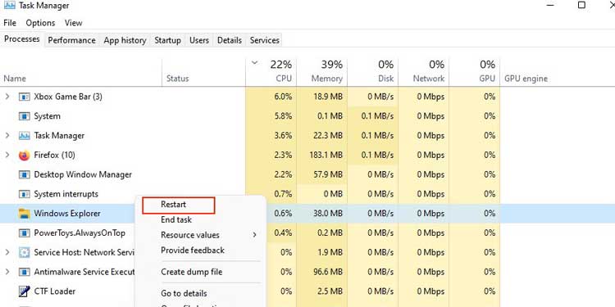Viewport: 615px width, 307px height.
Task: Click the CTF Loader pen icon
Action: 25,291
